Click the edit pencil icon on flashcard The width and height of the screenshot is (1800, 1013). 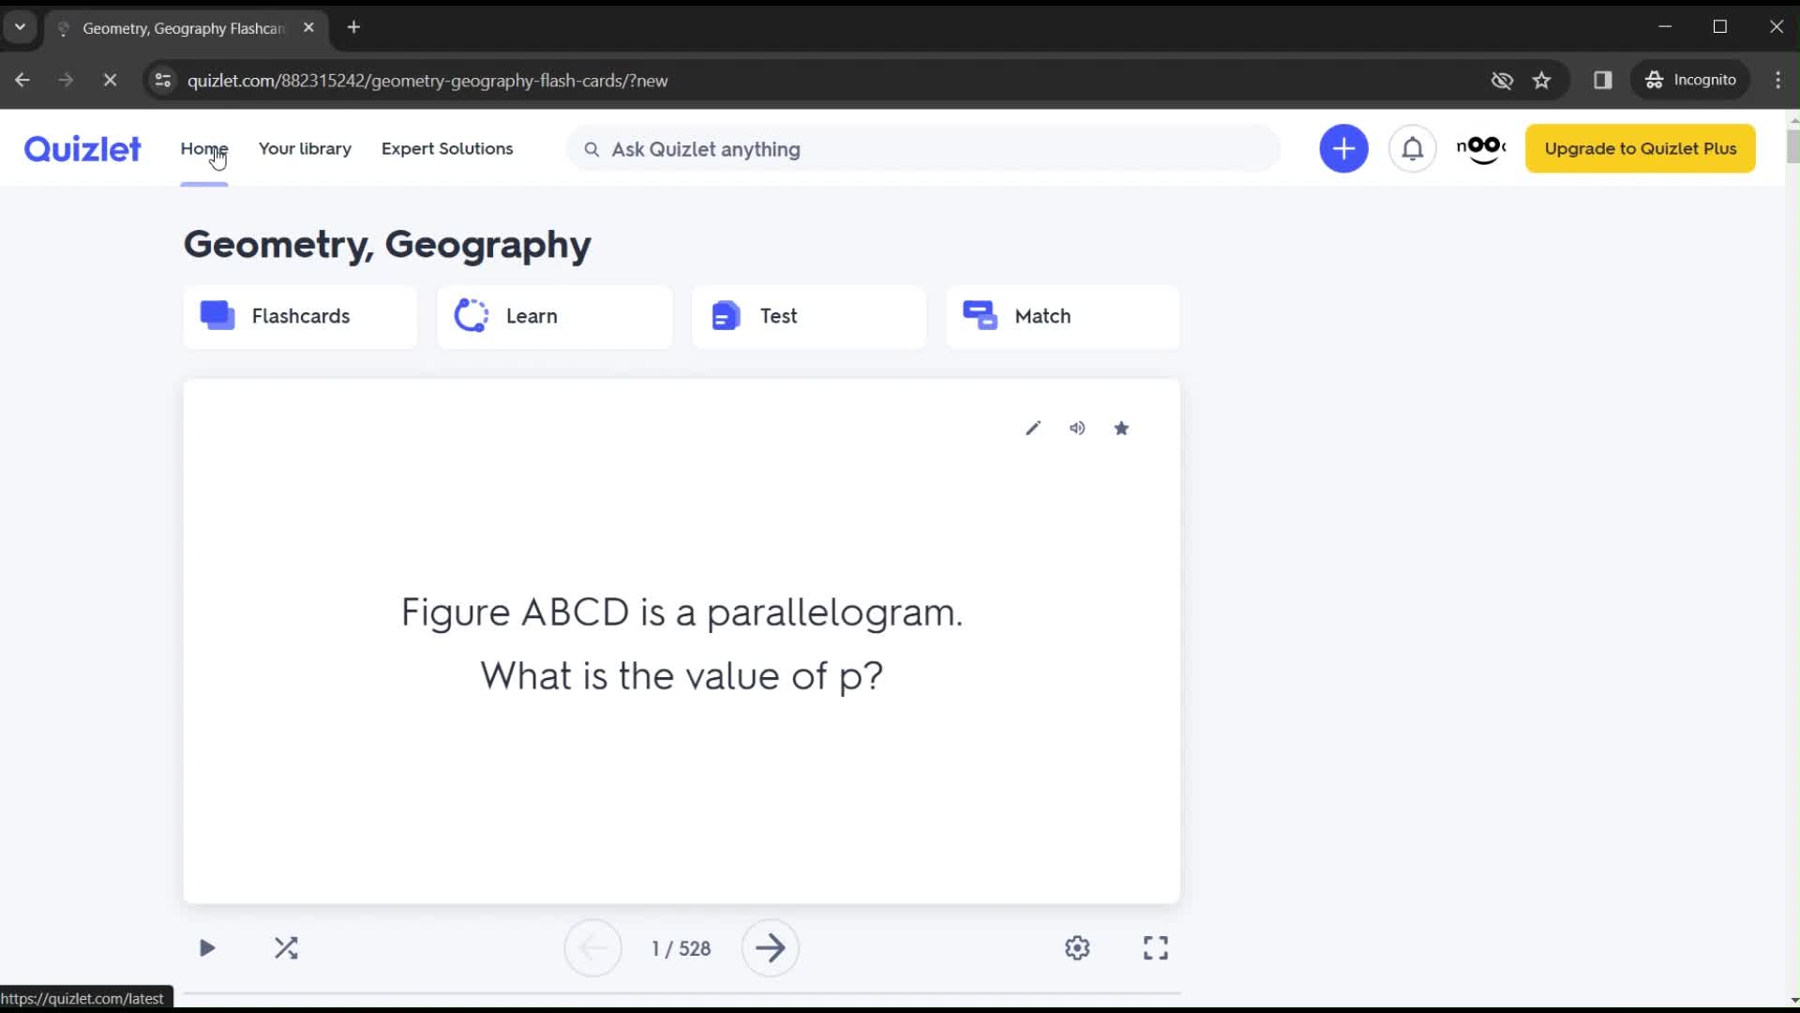[1032, 428]
